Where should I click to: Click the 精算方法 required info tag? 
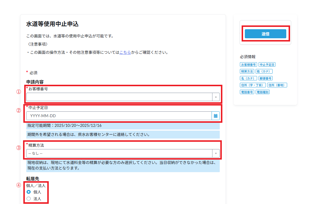pyautogui.click(x=247, y=71)
